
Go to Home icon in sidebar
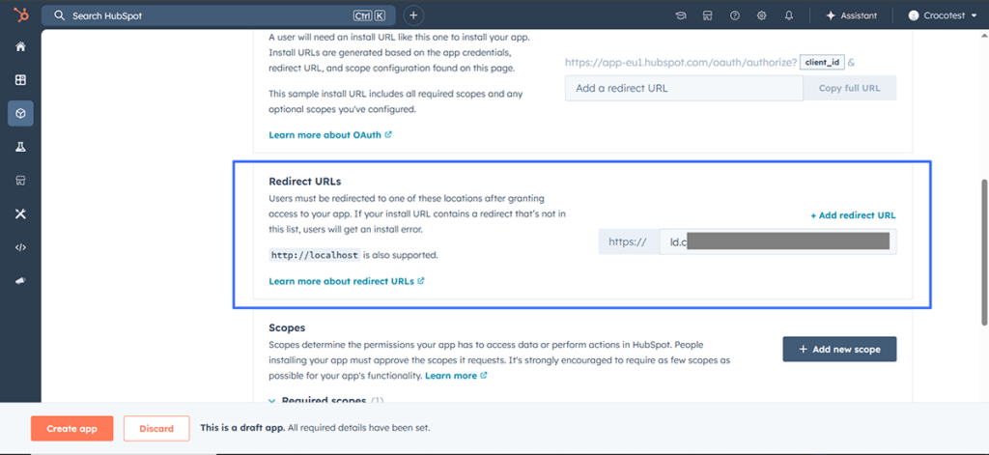pos(20,46)
